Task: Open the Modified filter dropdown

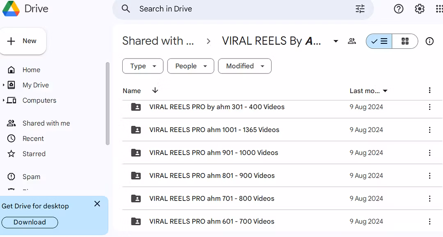Action: 244,66
